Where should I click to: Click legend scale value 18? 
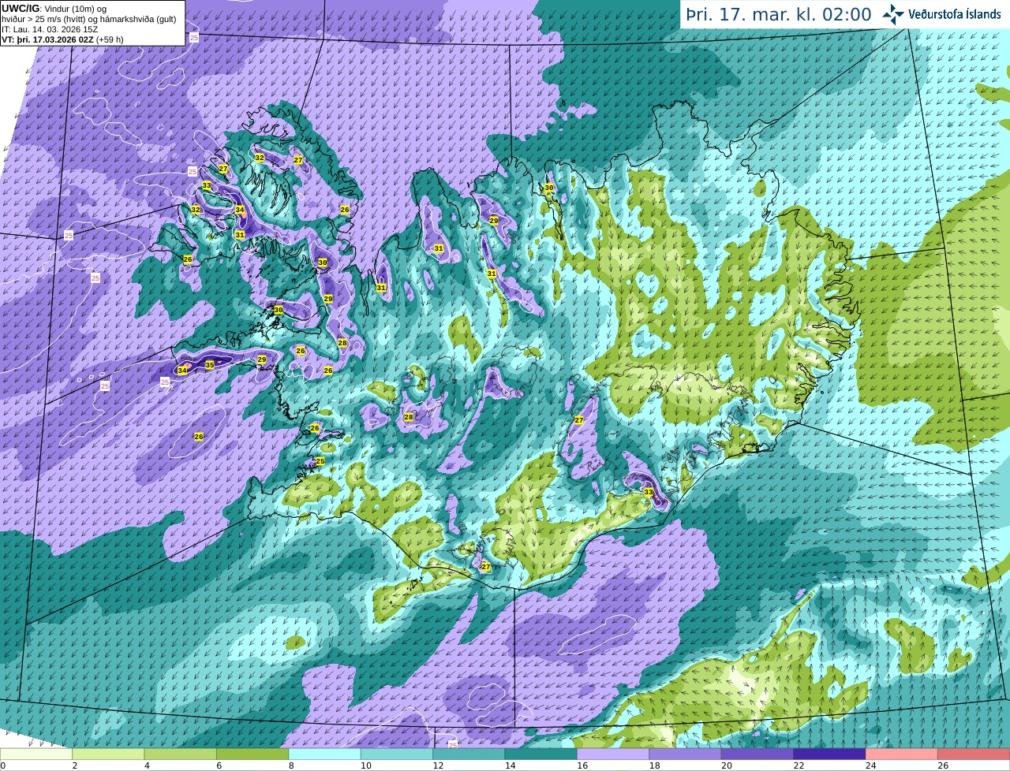click(x=654, y=765)
